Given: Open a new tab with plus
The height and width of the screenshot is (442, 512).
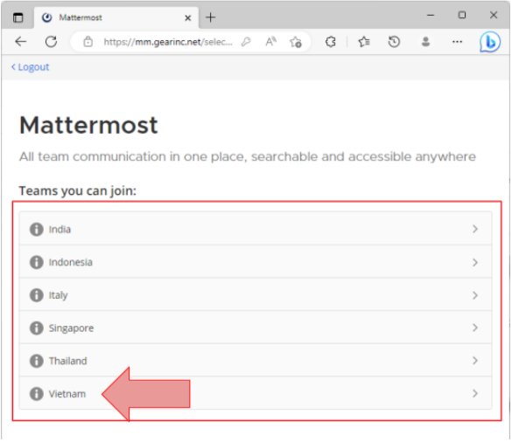Looking at the screenshot, I should 211,17.
